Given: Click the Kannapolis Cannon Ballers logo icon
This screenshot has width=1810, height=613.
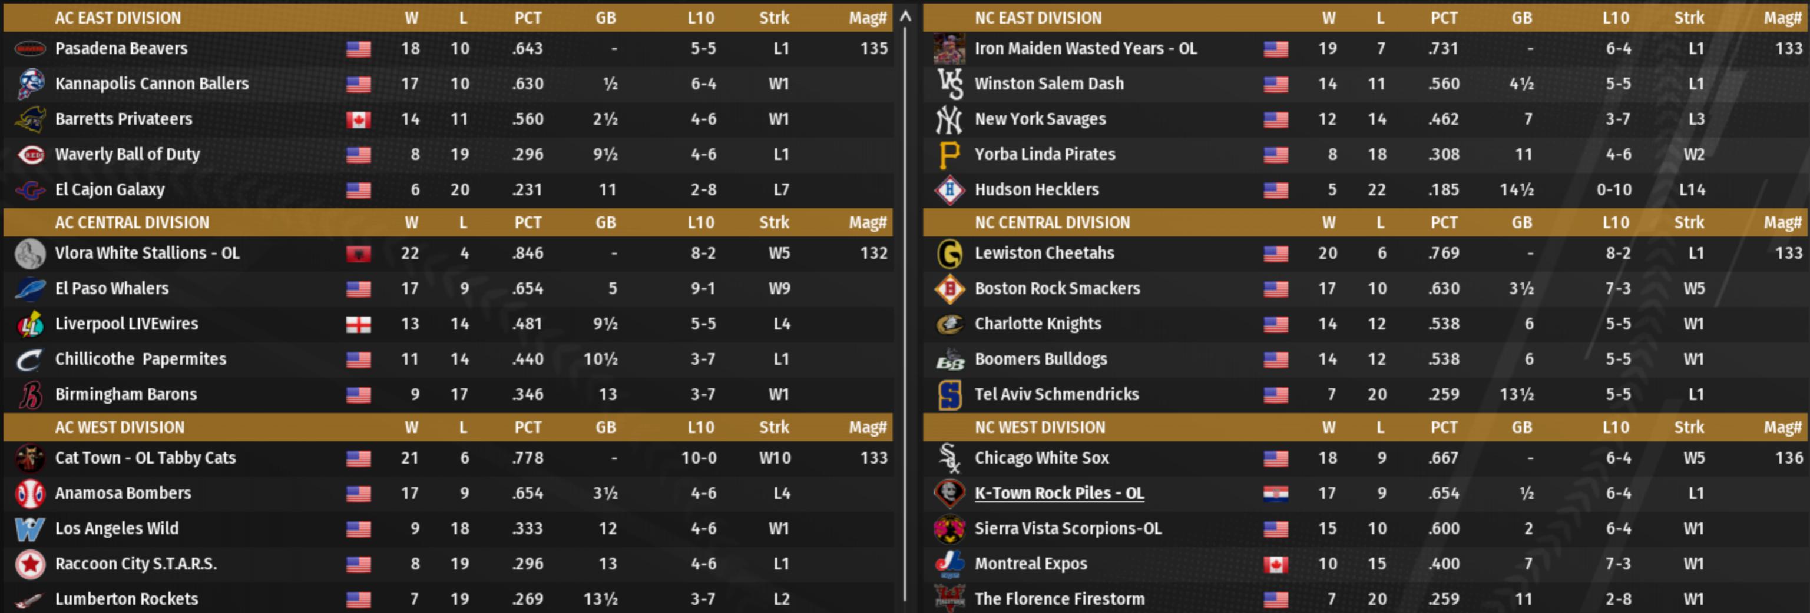Looking at the screenshot, I should tap(30, 84).
